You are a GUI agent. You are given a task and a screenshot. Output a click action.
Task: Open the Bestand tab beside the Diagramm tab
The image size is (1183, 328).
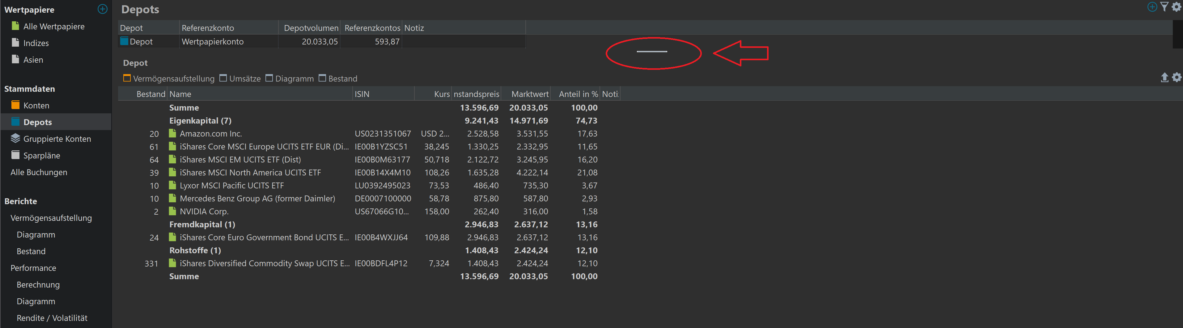(338, 78)
